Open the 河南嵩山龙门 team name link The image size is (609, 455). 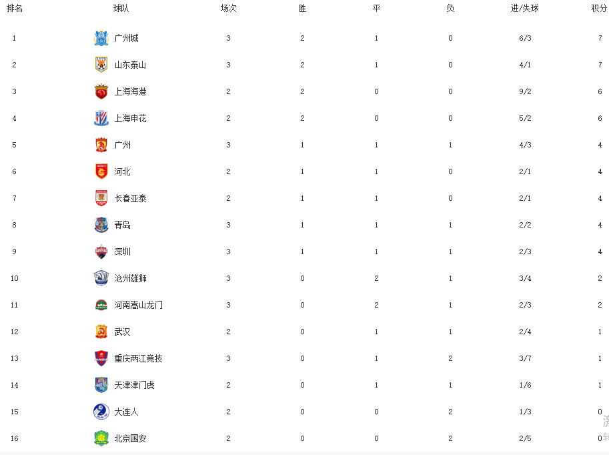[x=138, y=305]
